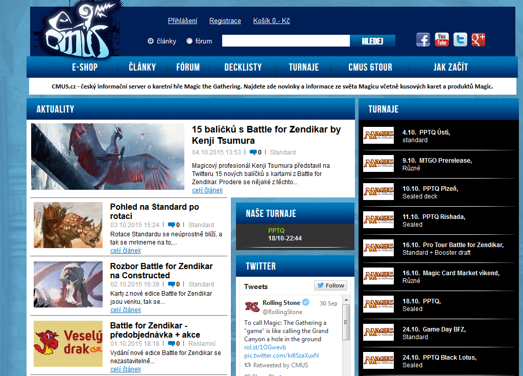Click comment icon under Pohled na Standard article

(x=172, y=225)
